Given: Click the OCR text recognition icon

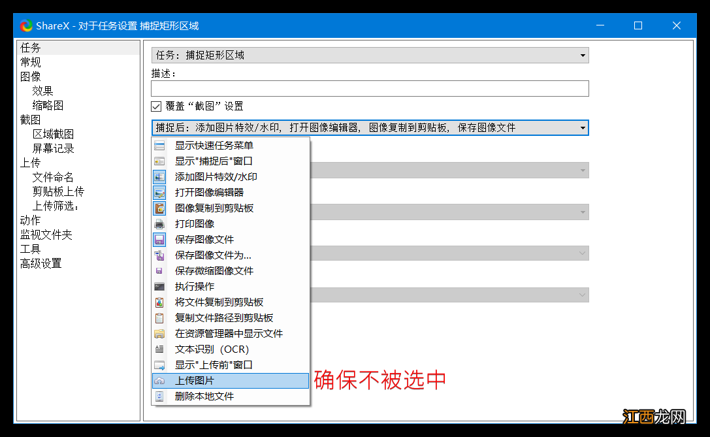Looking at the screenshot, I should [x=159, y=349].
